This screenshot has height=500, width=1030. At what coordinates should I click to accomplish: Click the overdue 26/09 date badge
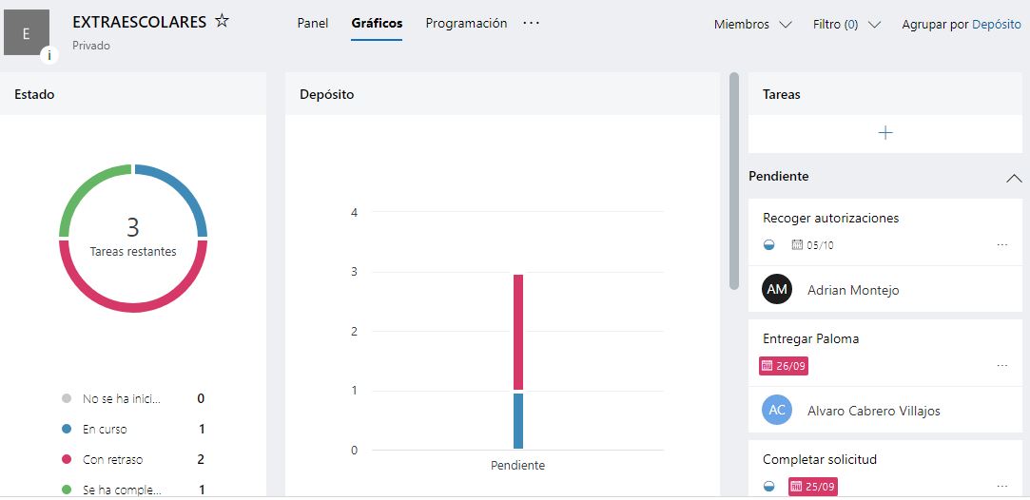784,366
